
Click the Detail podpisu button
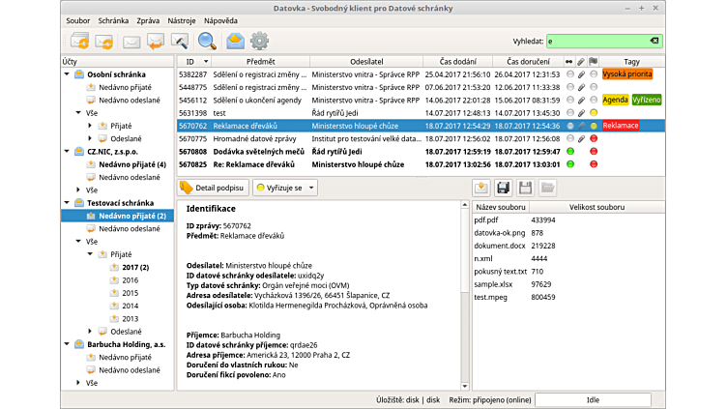(x=213, y=188)
